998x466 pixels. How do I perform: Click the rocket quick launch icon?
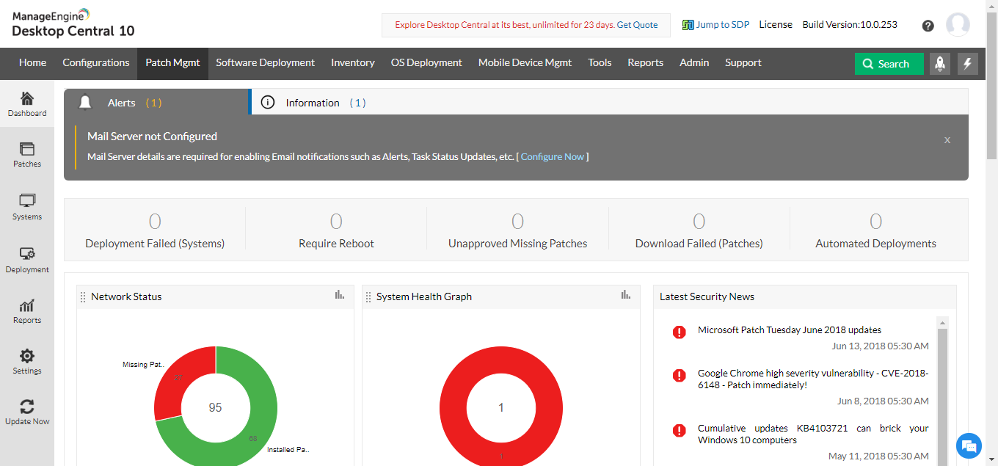pos(940,64)
